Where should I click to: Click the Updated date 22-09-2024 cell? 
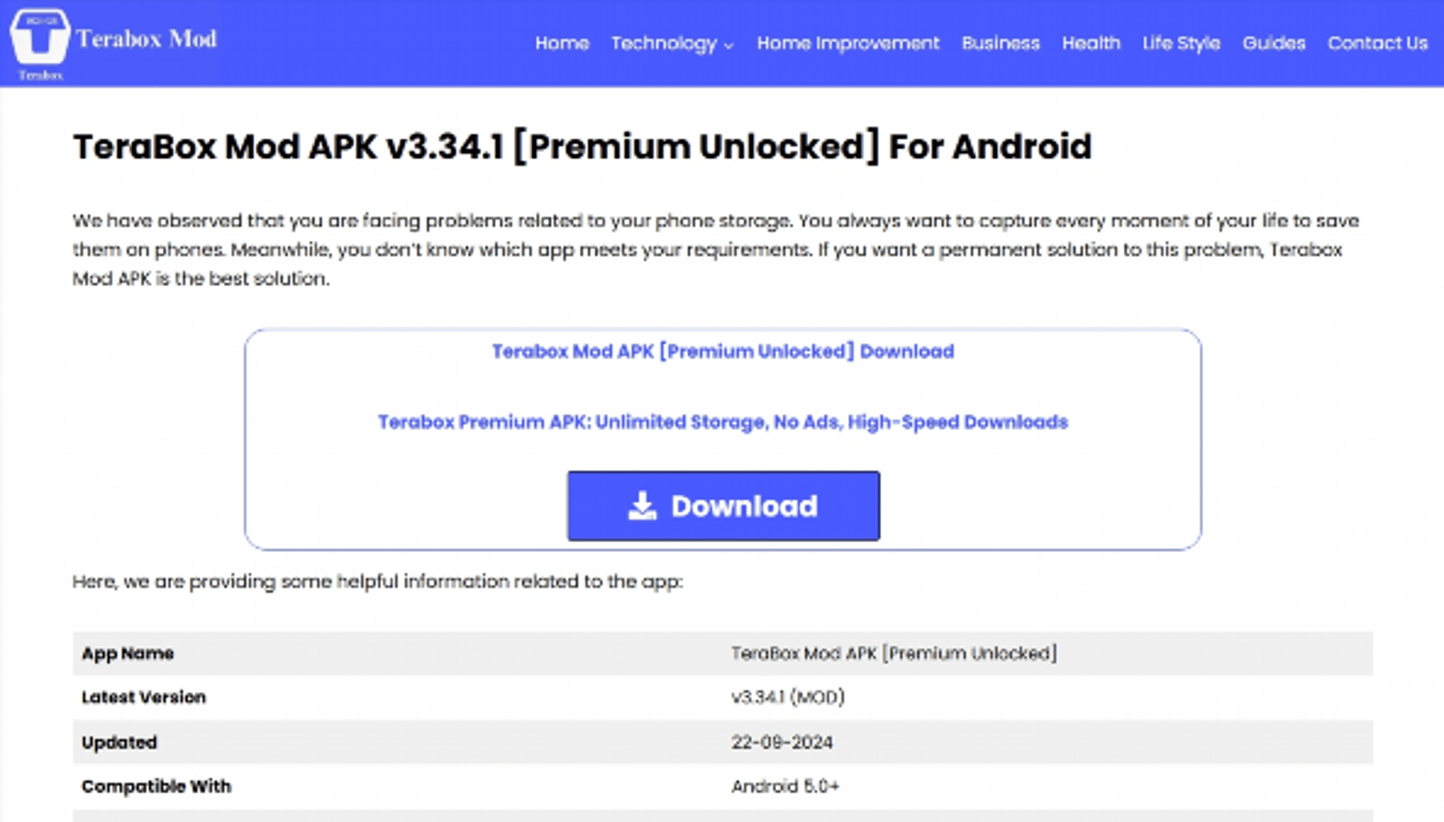click(x=782, y=742)
